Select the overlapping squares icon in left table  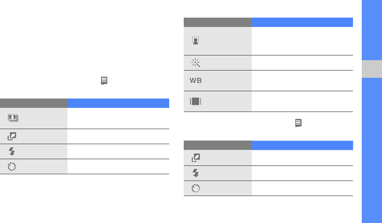tap(11, 136)
